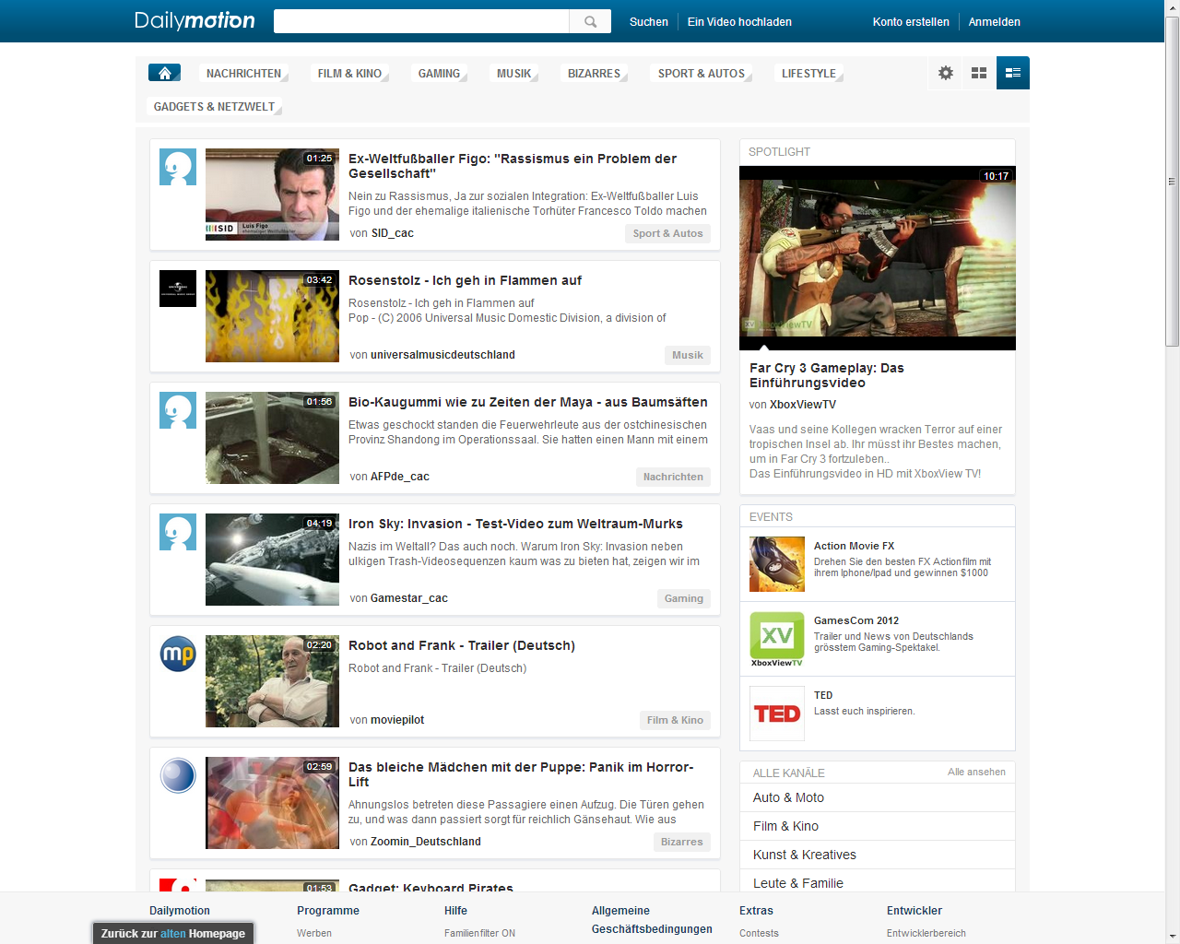Open Action Movie FX event icon
Screen dimensions: 1180x944
point(777,564)
